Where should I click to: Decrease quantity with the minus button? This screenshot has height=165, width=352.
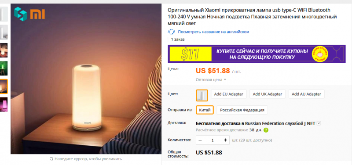tap(200, 140)
